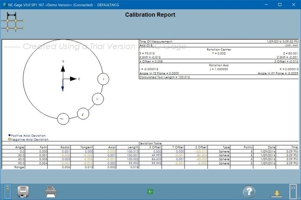The height and width of the screenshot is (200, 301).
Task: Expand the left double-chevron panel toggle
Action: (x=7, y=191)
